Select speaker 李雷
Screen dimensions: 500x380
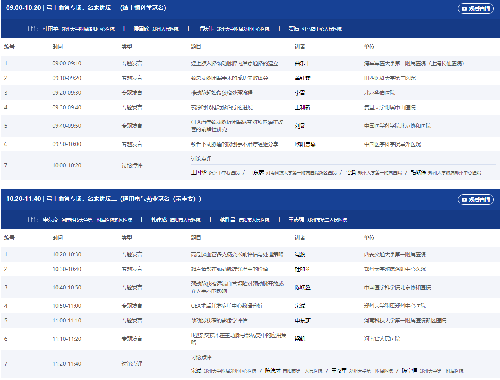300,93
